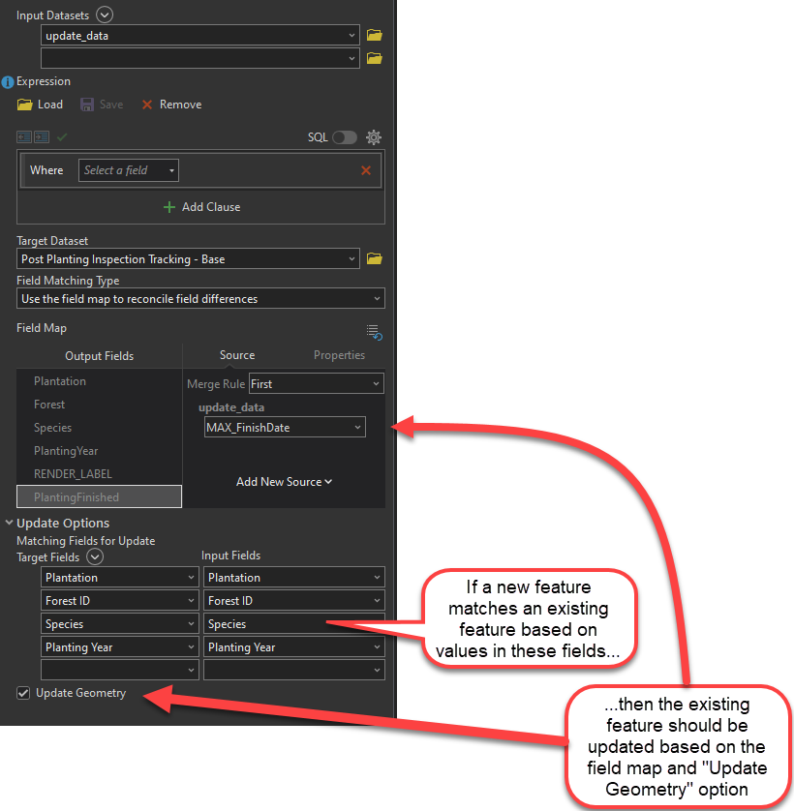The width and height of the screenshot is (794, 811).
Task: Open the Field Matching Type dropdown
Action: tap(200, 298)
